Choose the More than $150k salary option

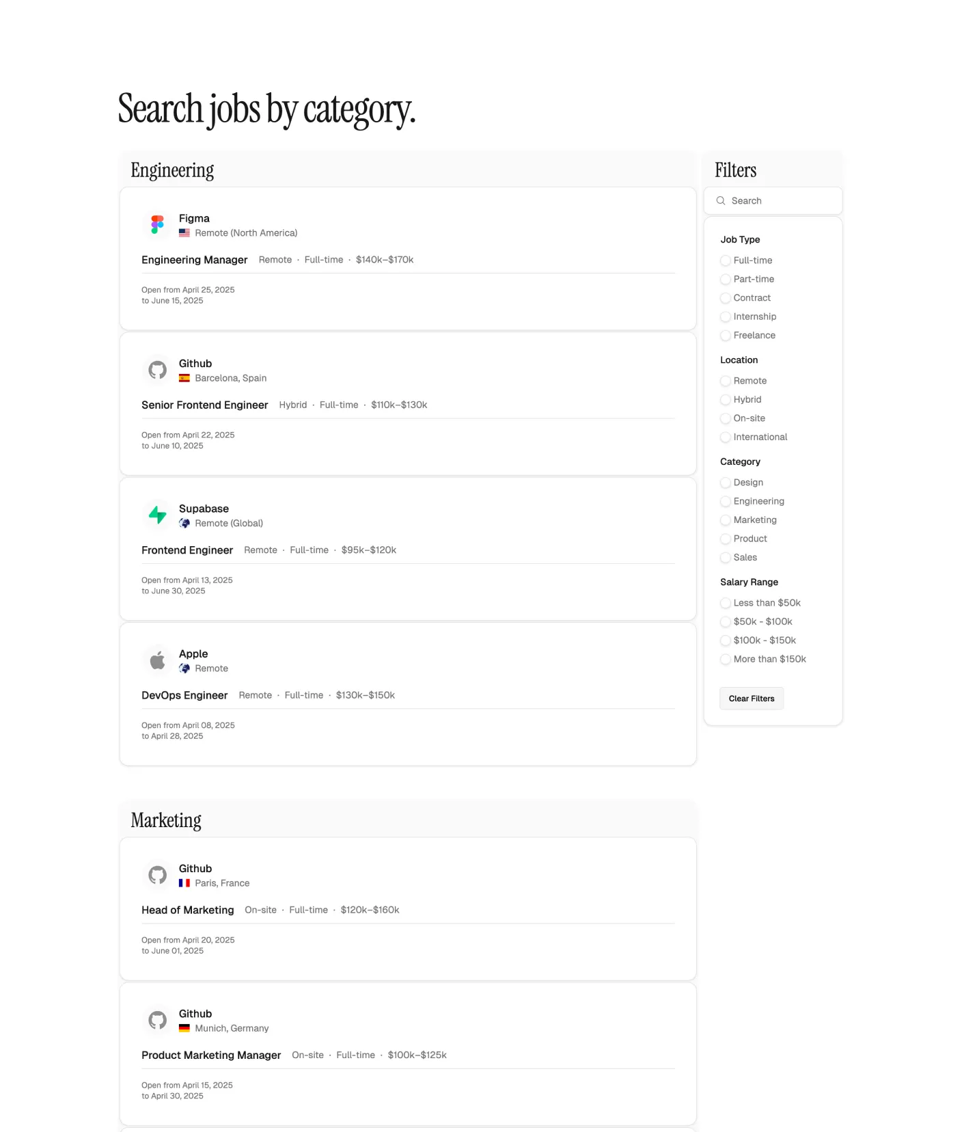tap(726, 659)
